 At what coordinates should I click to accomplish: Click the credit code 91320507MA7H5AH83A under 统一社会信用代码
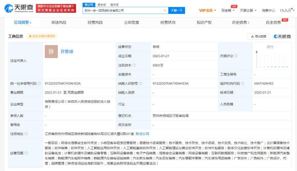[x=63, y=83]
